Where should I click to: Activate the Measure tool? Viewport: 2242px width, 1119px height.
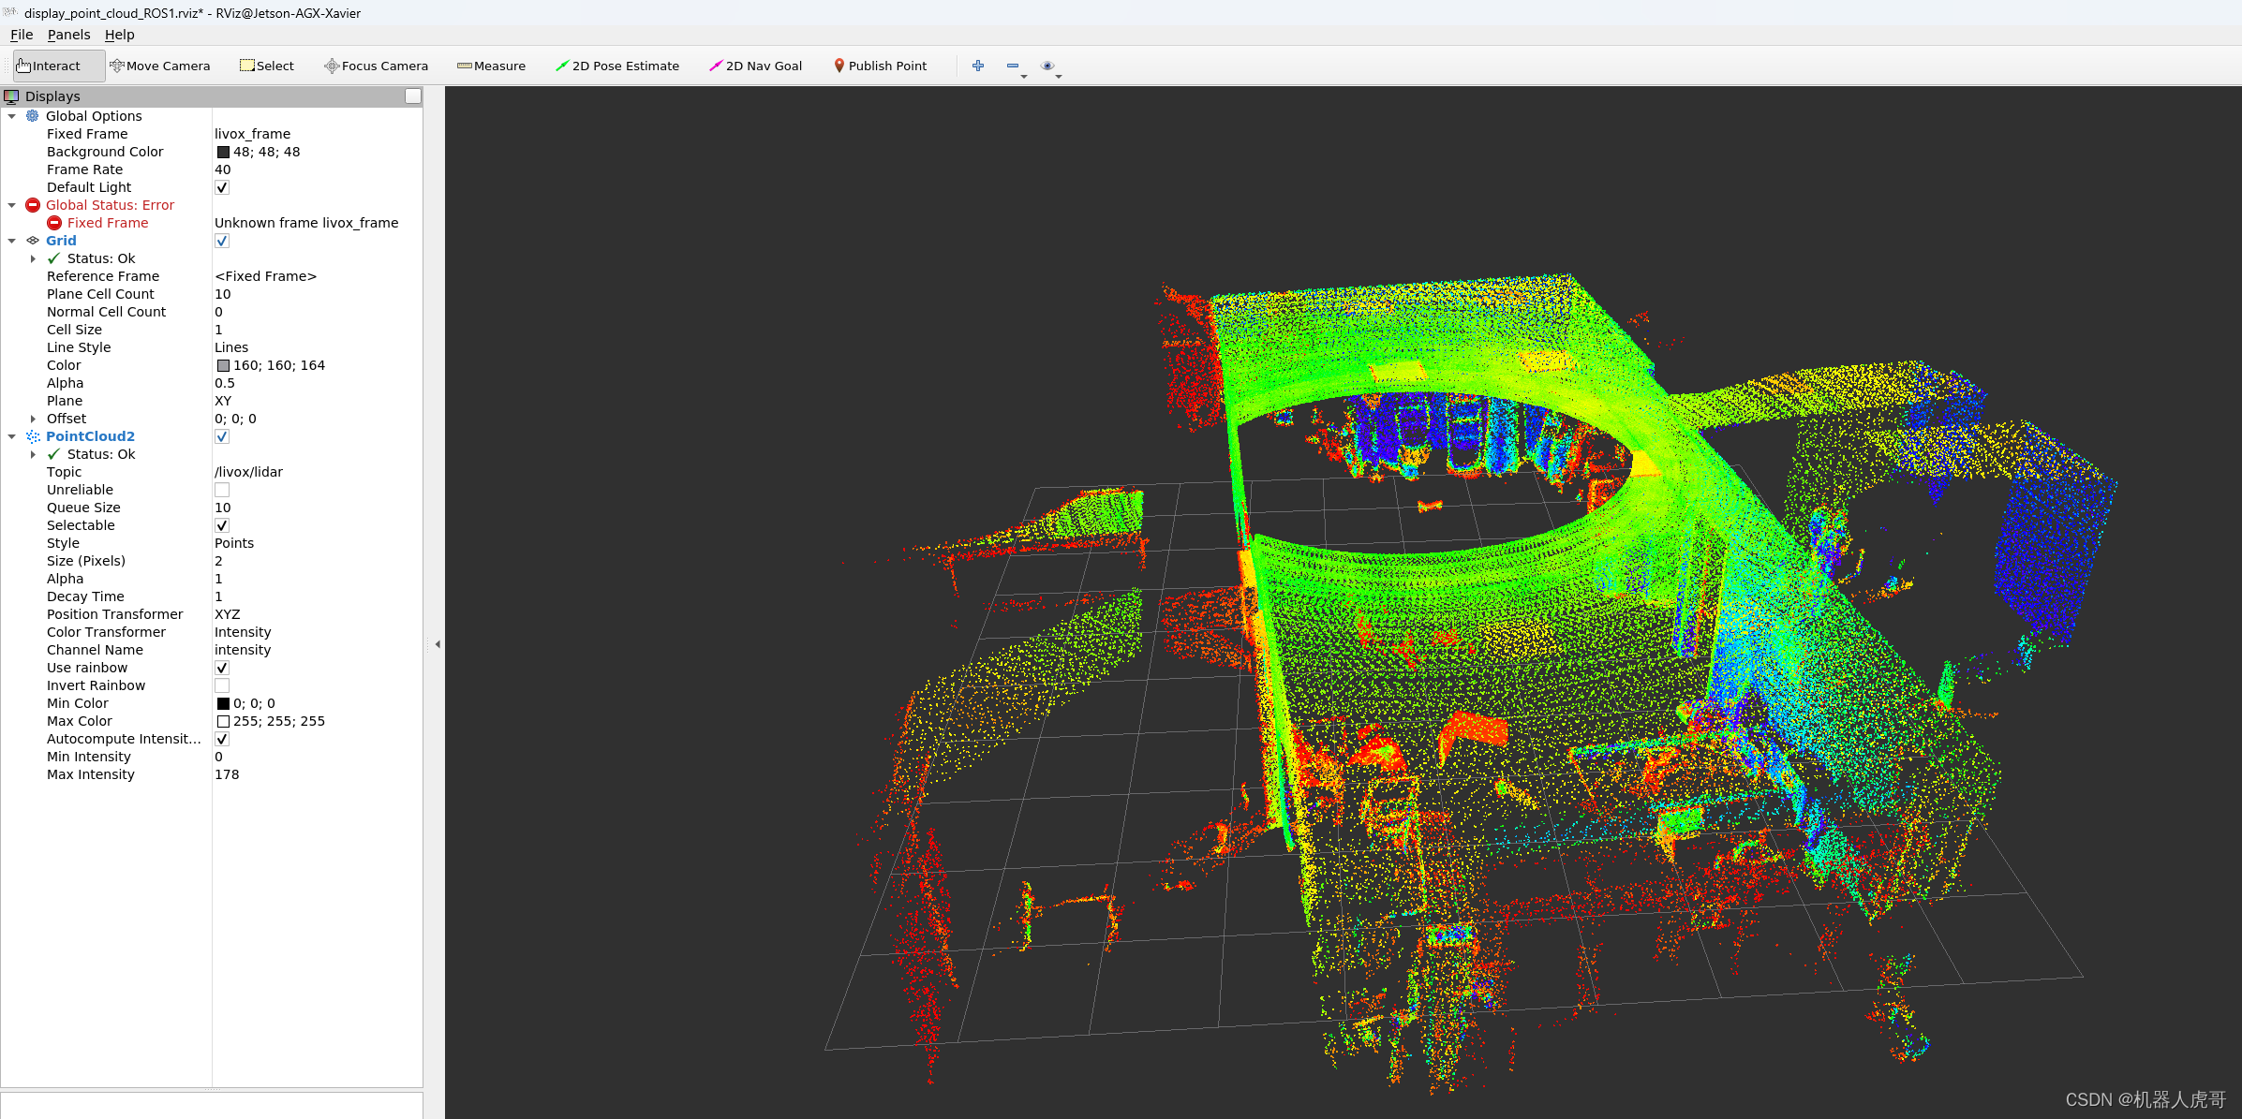tap(491, 66)
